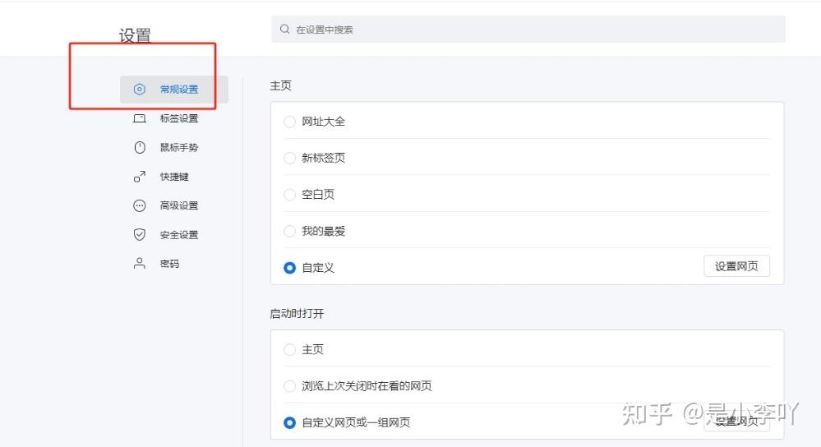Select the 浏览上次关闭时在看的网页 radio button
Screen dimensions: 821x447
point(289,386)
